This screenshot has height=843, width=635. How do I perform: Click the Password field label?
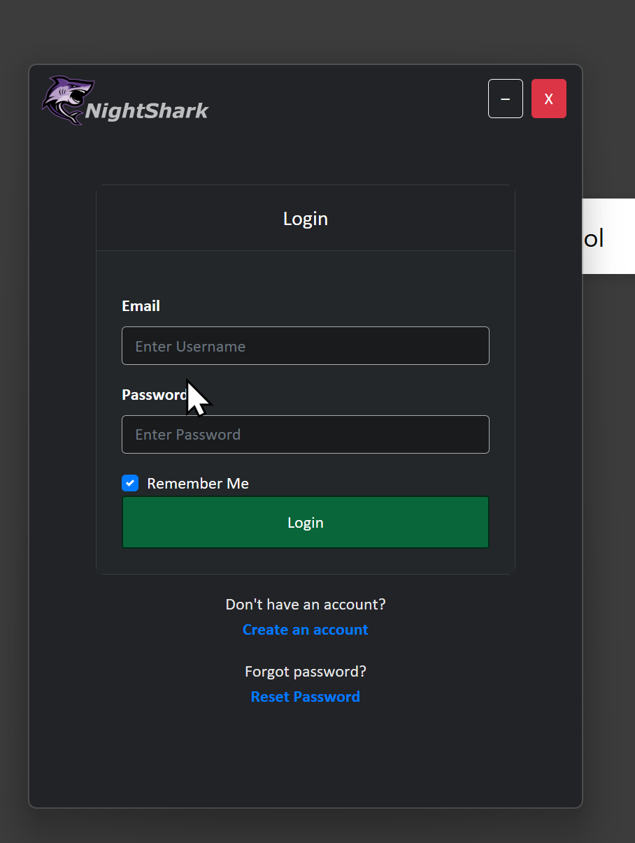click(x=154, y=395)
